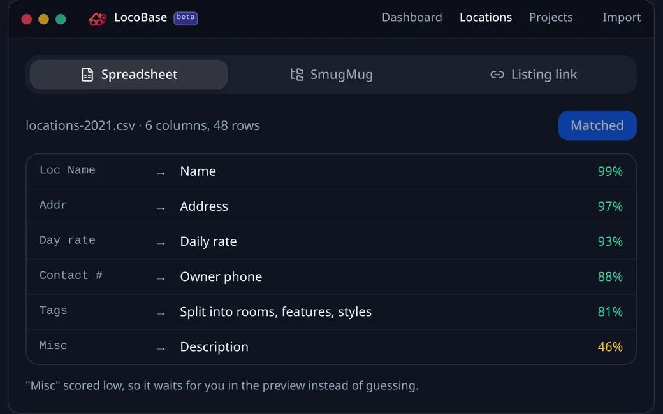Click the 93% confidence score
663x414 pixels.
610,241
